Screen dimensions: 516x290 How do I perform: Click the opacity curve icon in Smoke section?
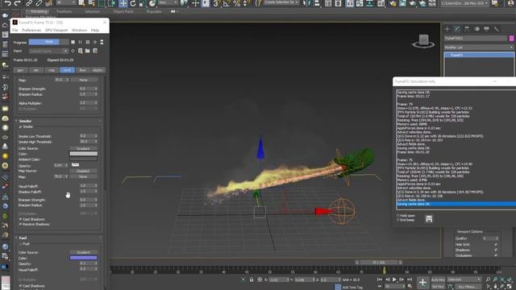click(x=75, y=165)
